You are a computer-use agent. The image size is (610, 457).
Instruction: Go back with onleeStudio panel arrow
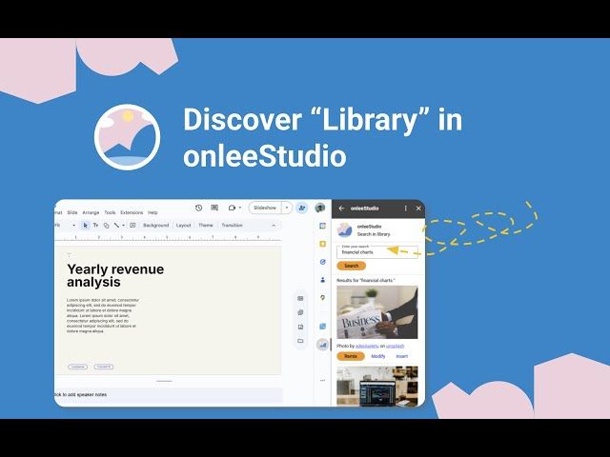click(341, 209)
